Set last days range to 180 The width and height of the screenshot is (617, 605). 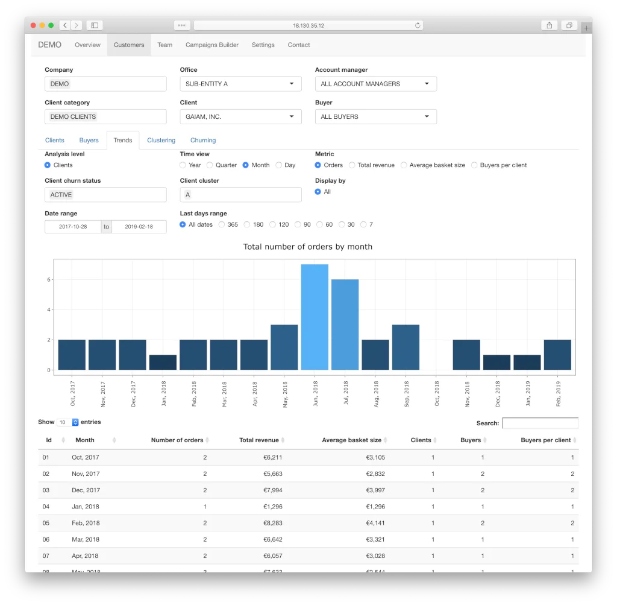247,224
